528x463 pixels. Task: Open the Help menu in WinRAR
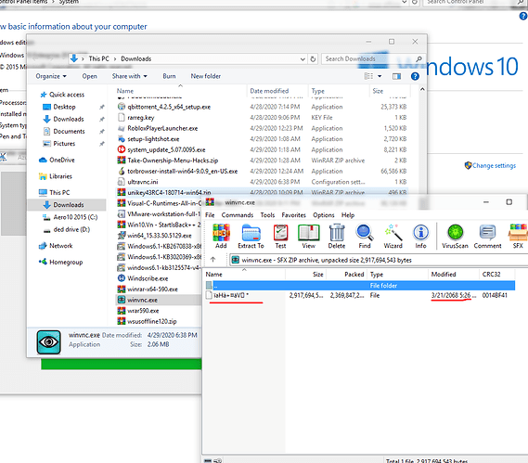point(348,215)
